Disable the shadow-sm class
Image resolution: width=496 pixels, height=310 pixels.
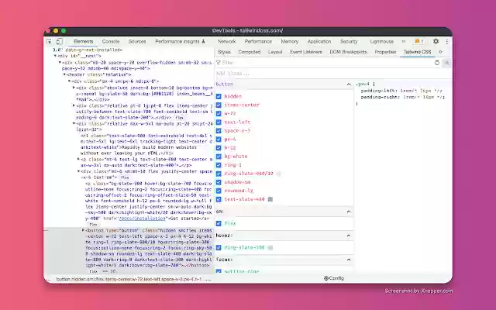click(219, 182)
